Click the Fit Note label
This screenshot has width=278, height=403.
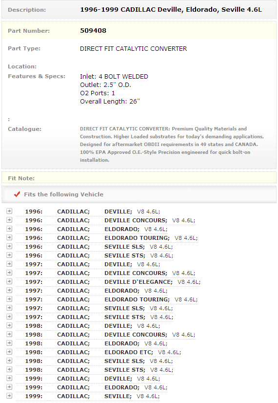[x=21, y=178]
